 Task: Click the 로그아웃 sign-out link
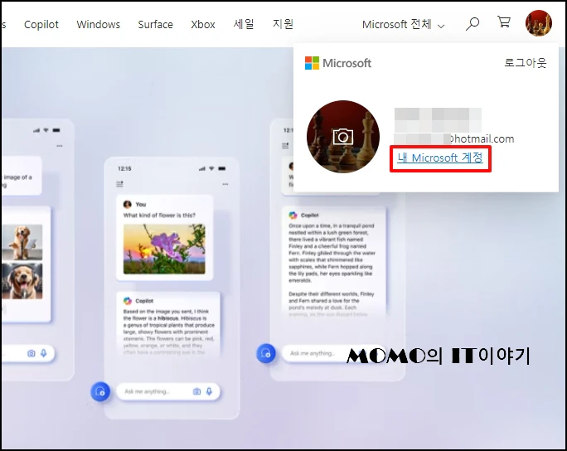click(x=526, y=62)
